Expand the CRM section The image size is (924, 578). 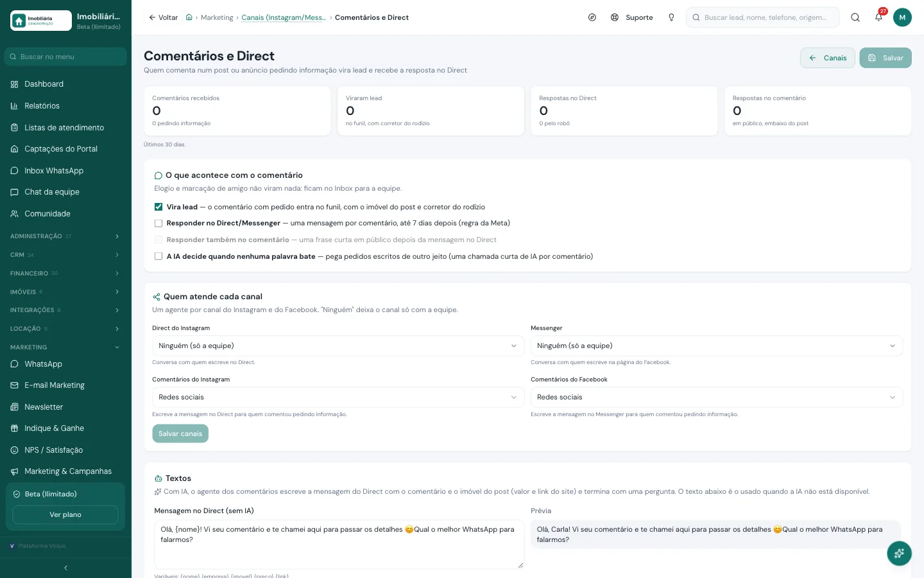click(65, 255)
